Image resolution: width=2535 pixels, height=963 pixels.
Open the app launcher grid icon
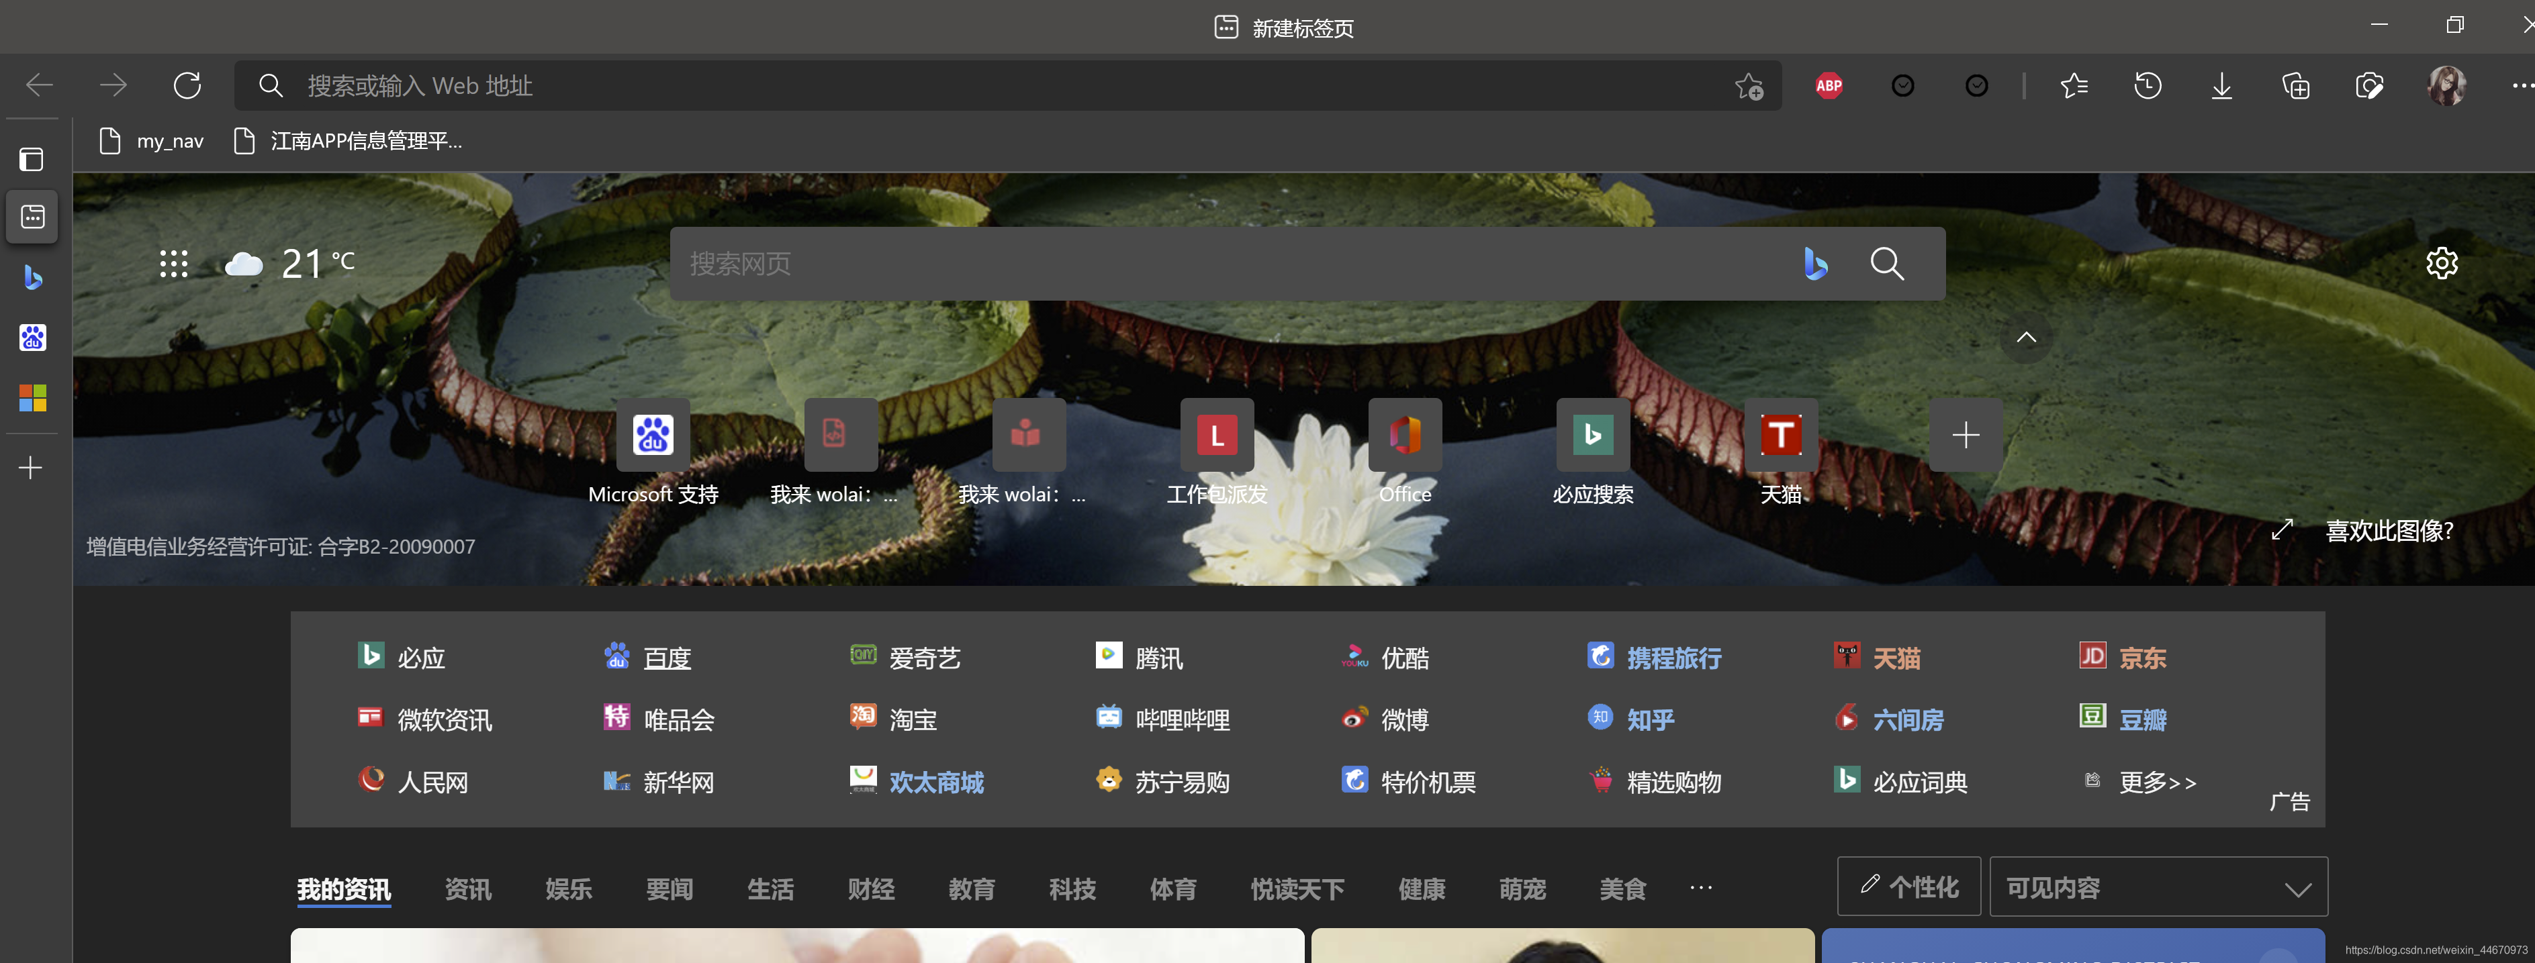click(173, 262)
